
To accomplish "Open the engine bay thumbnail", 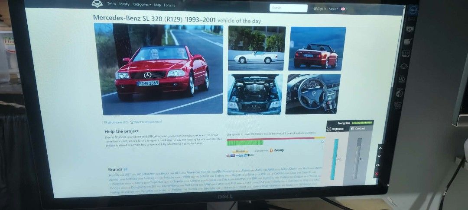I will [255, 95].
